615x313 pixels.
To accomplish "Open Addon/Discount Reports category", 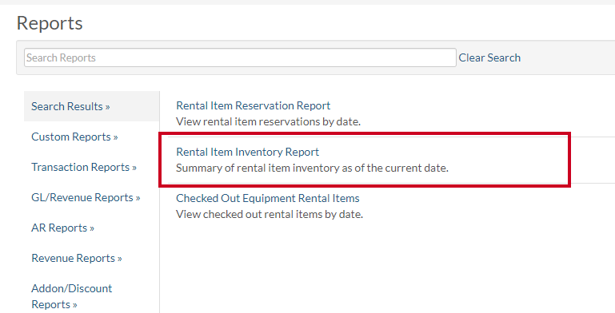I will [x=72, y=296].
